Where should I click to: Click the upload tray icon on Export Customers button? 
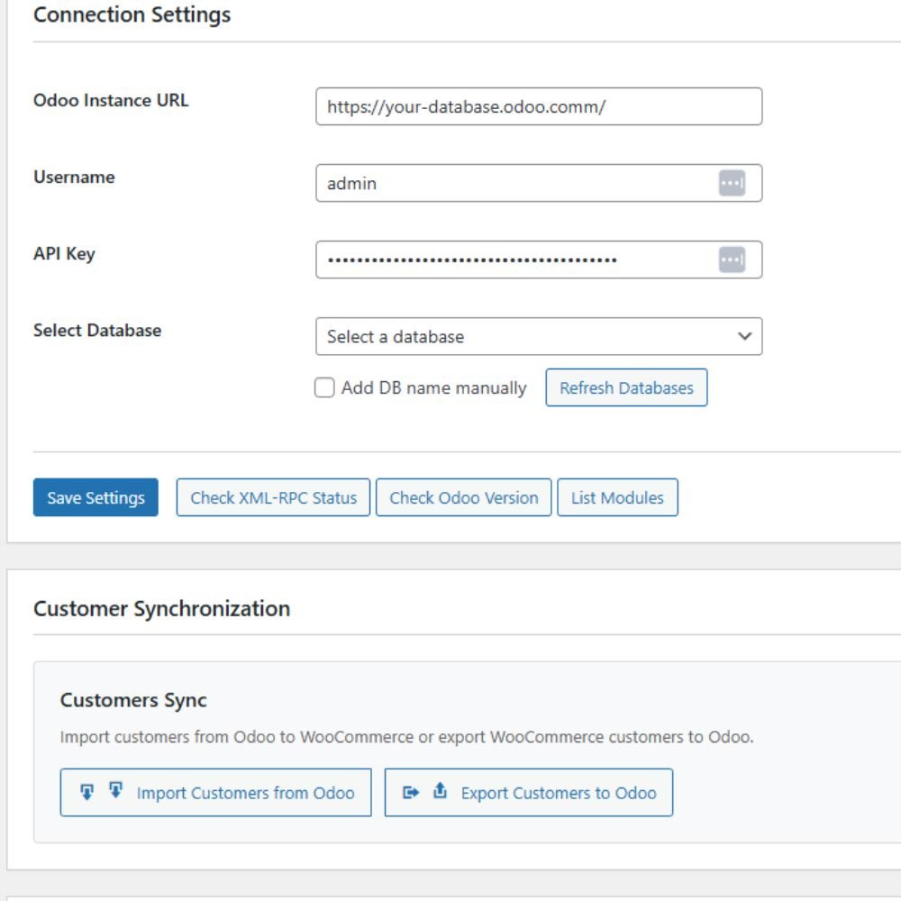(x=440, y=791)
